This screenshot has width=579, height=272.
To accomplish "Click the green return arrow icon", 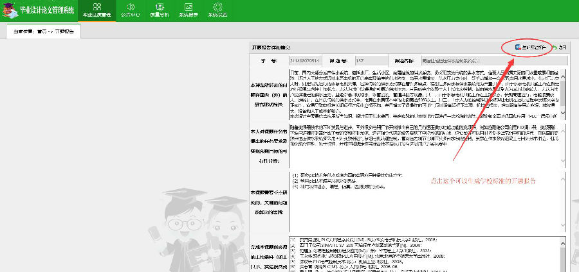I will point(554,47).
